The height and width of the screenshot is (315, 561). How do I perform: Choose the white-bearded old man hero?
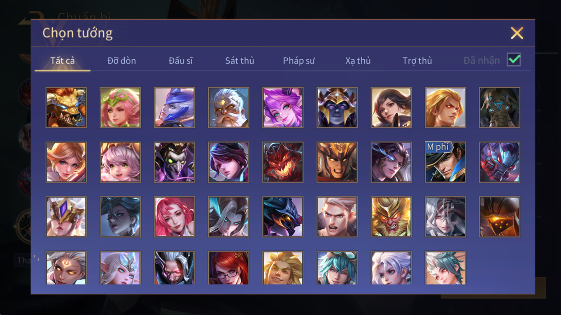coord(228,107)
